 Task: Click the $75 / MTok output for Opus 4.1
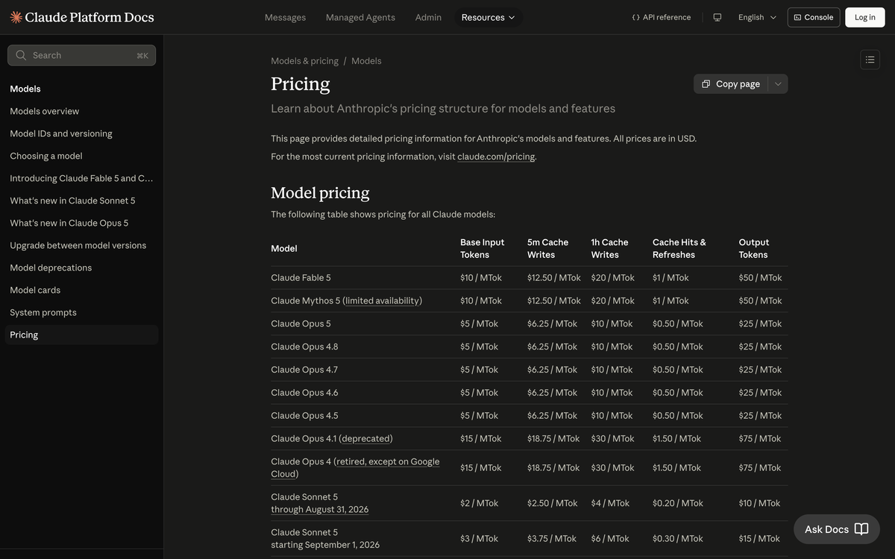coord(761,439)
